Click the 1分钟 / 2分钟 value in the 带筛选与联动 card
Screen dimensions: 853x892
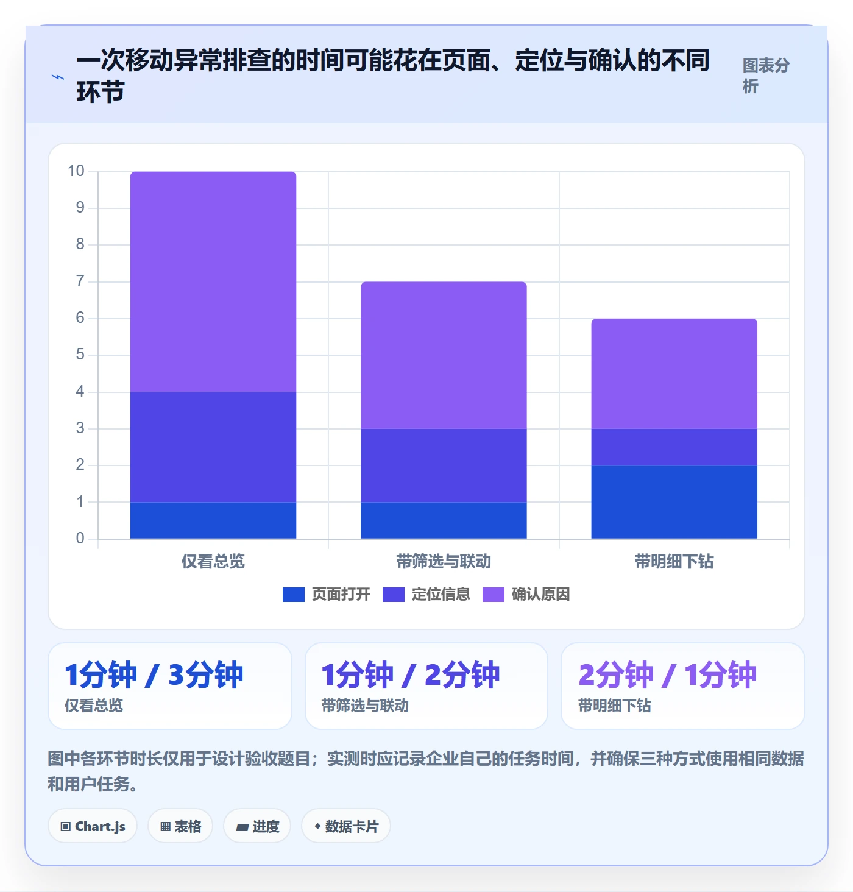click(411, 675)
